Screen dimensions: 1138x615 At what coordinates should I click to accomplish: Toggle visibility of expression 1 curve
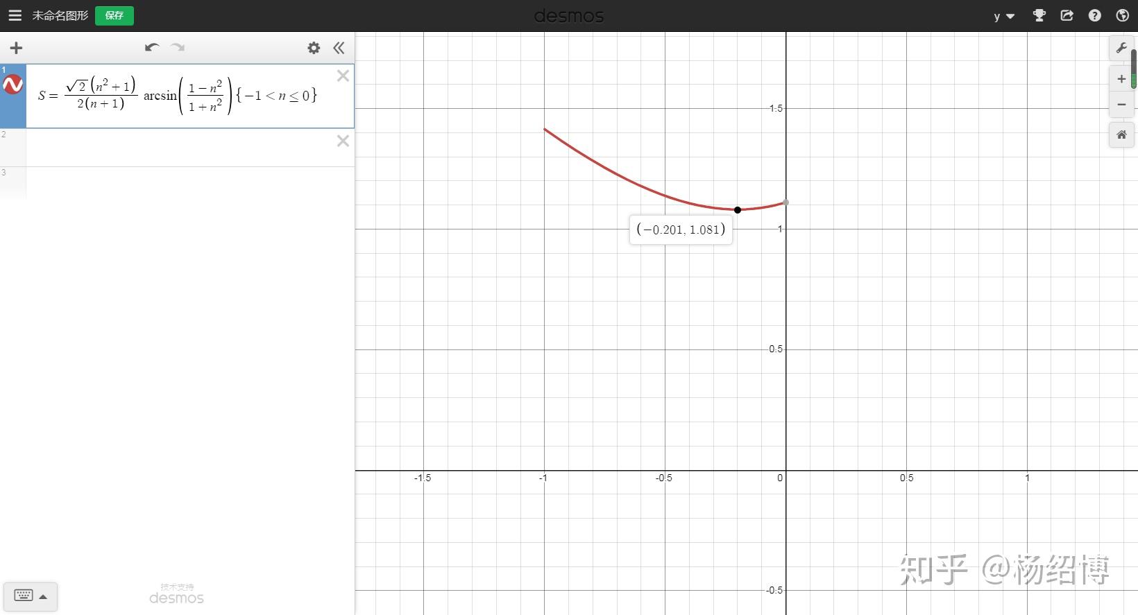pyautogui.click(x=13, y=85)
